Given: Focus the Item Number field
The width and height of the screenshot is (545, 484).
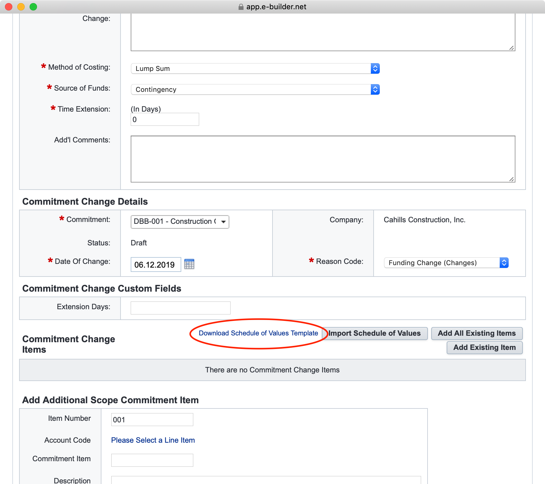Looking at the screenshot, I should pyautogui.click(x=152, y=420).
